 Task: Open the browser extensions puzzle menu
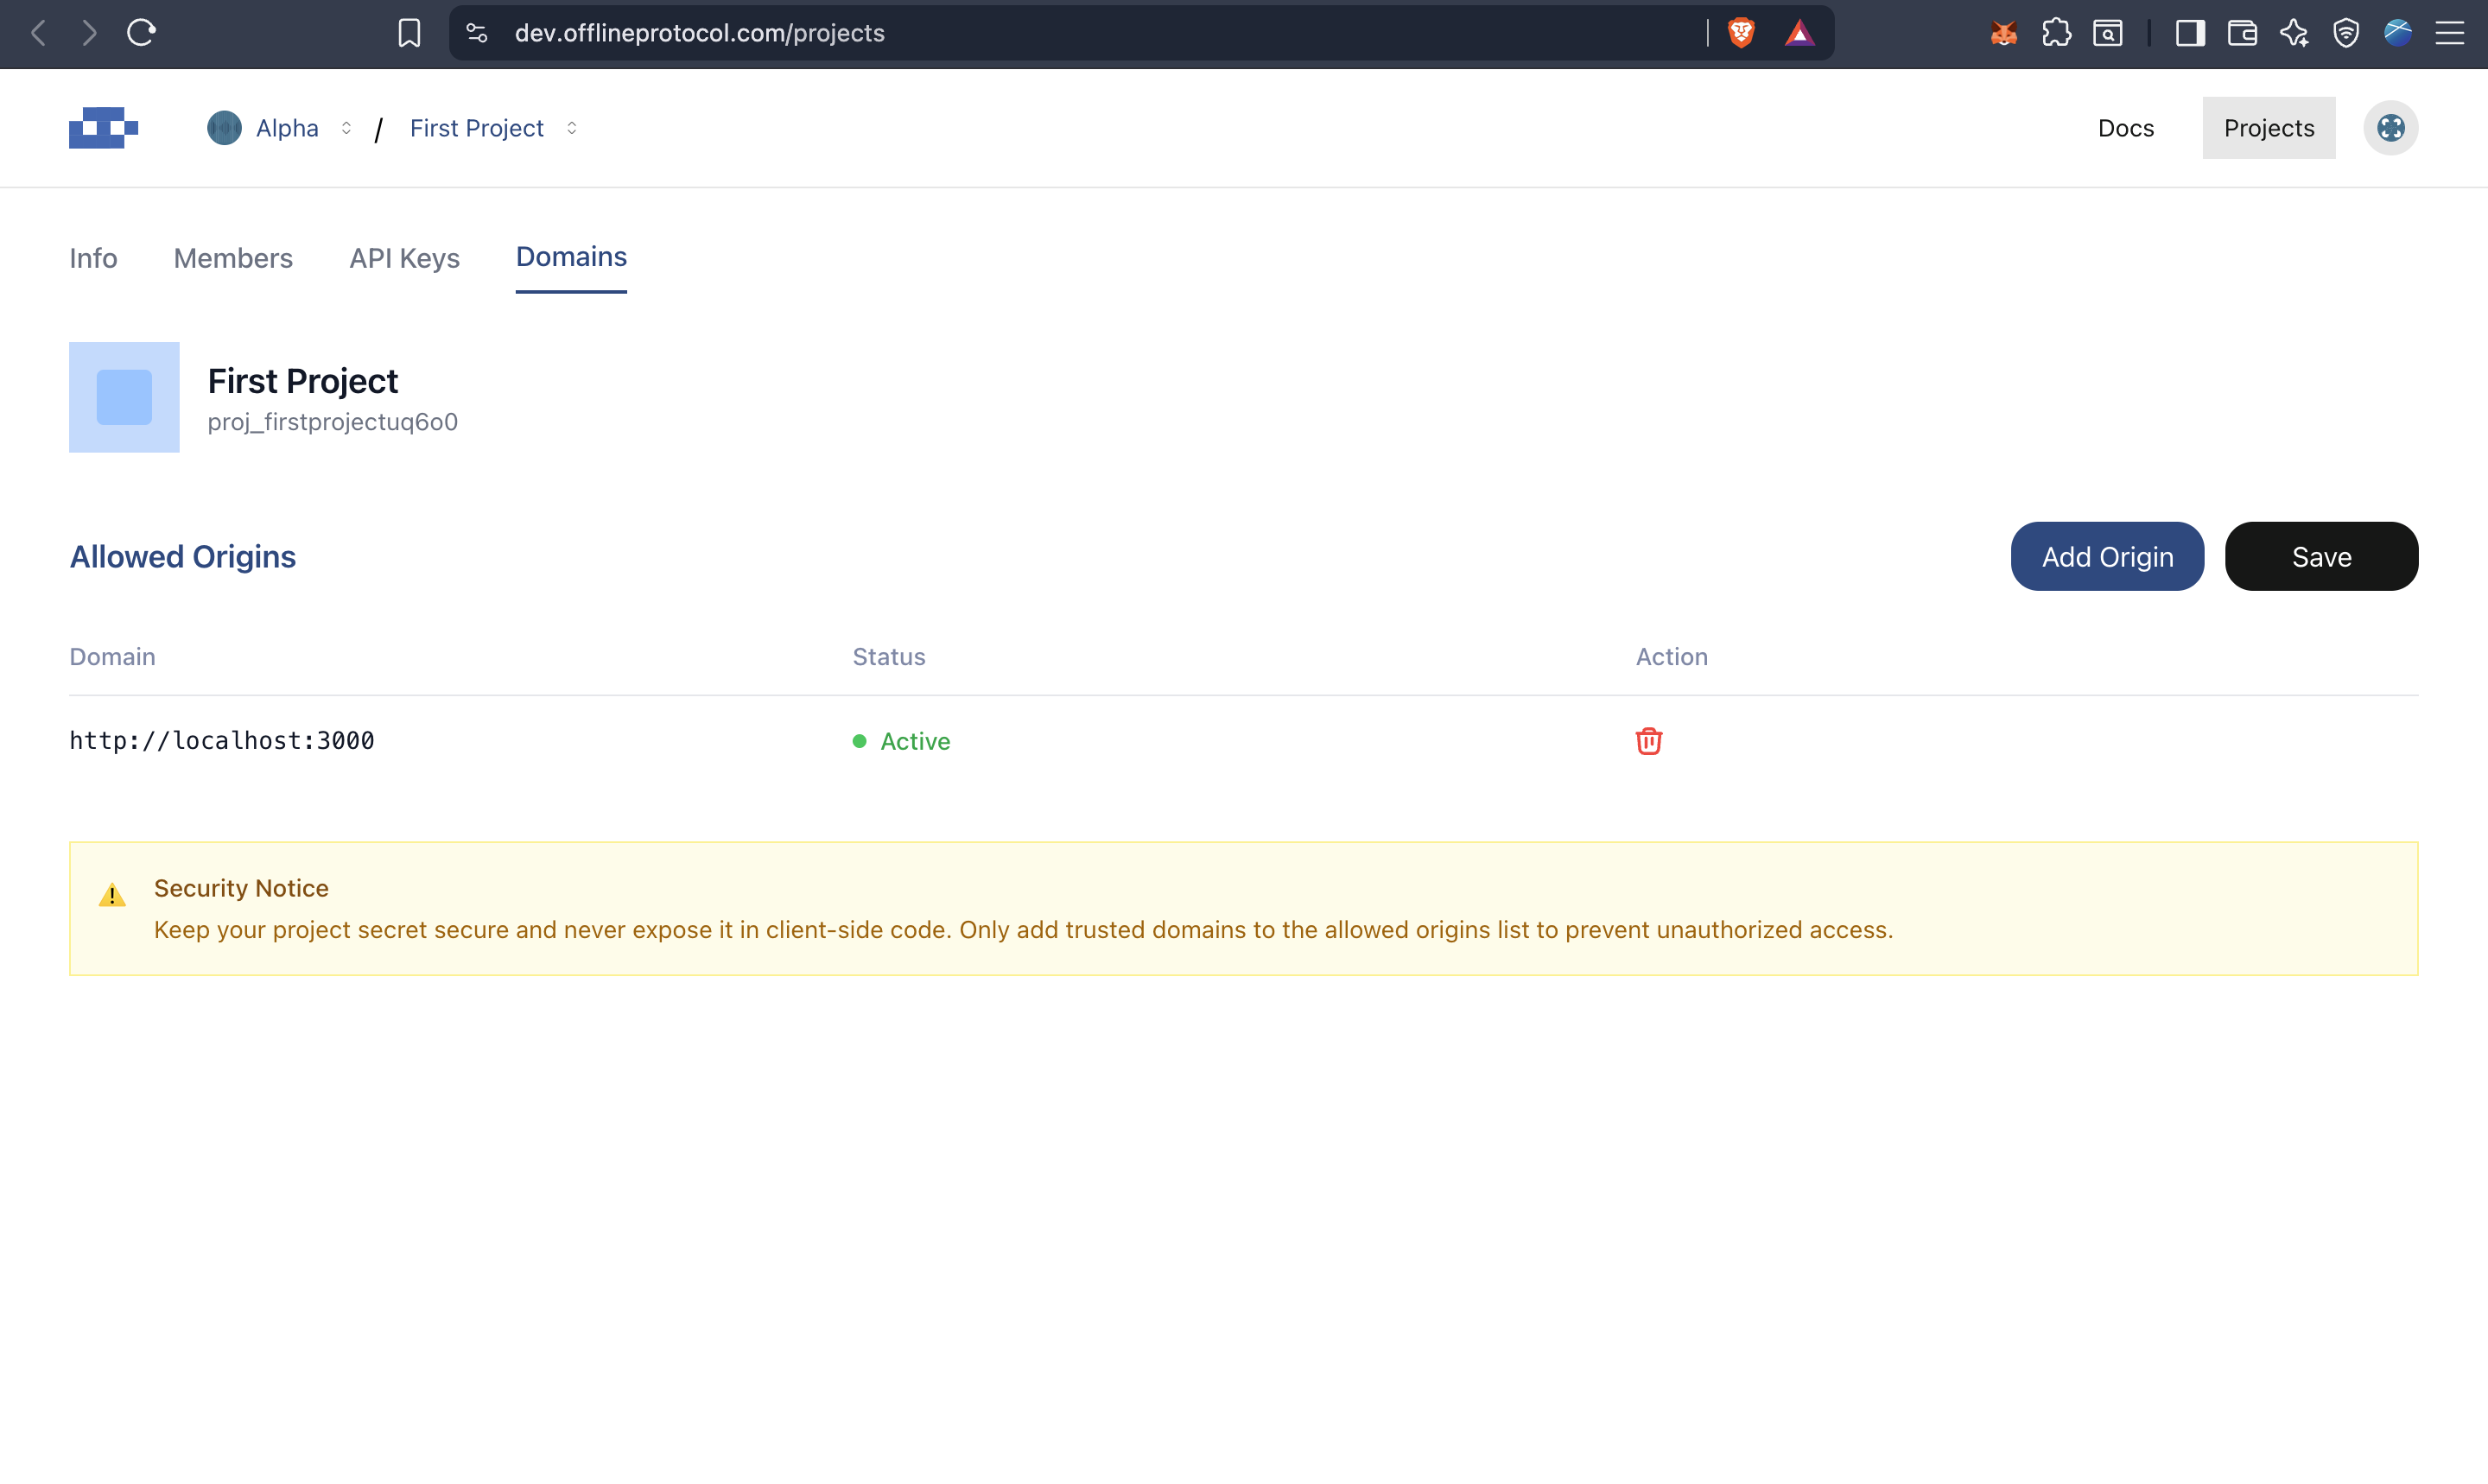2057,33
